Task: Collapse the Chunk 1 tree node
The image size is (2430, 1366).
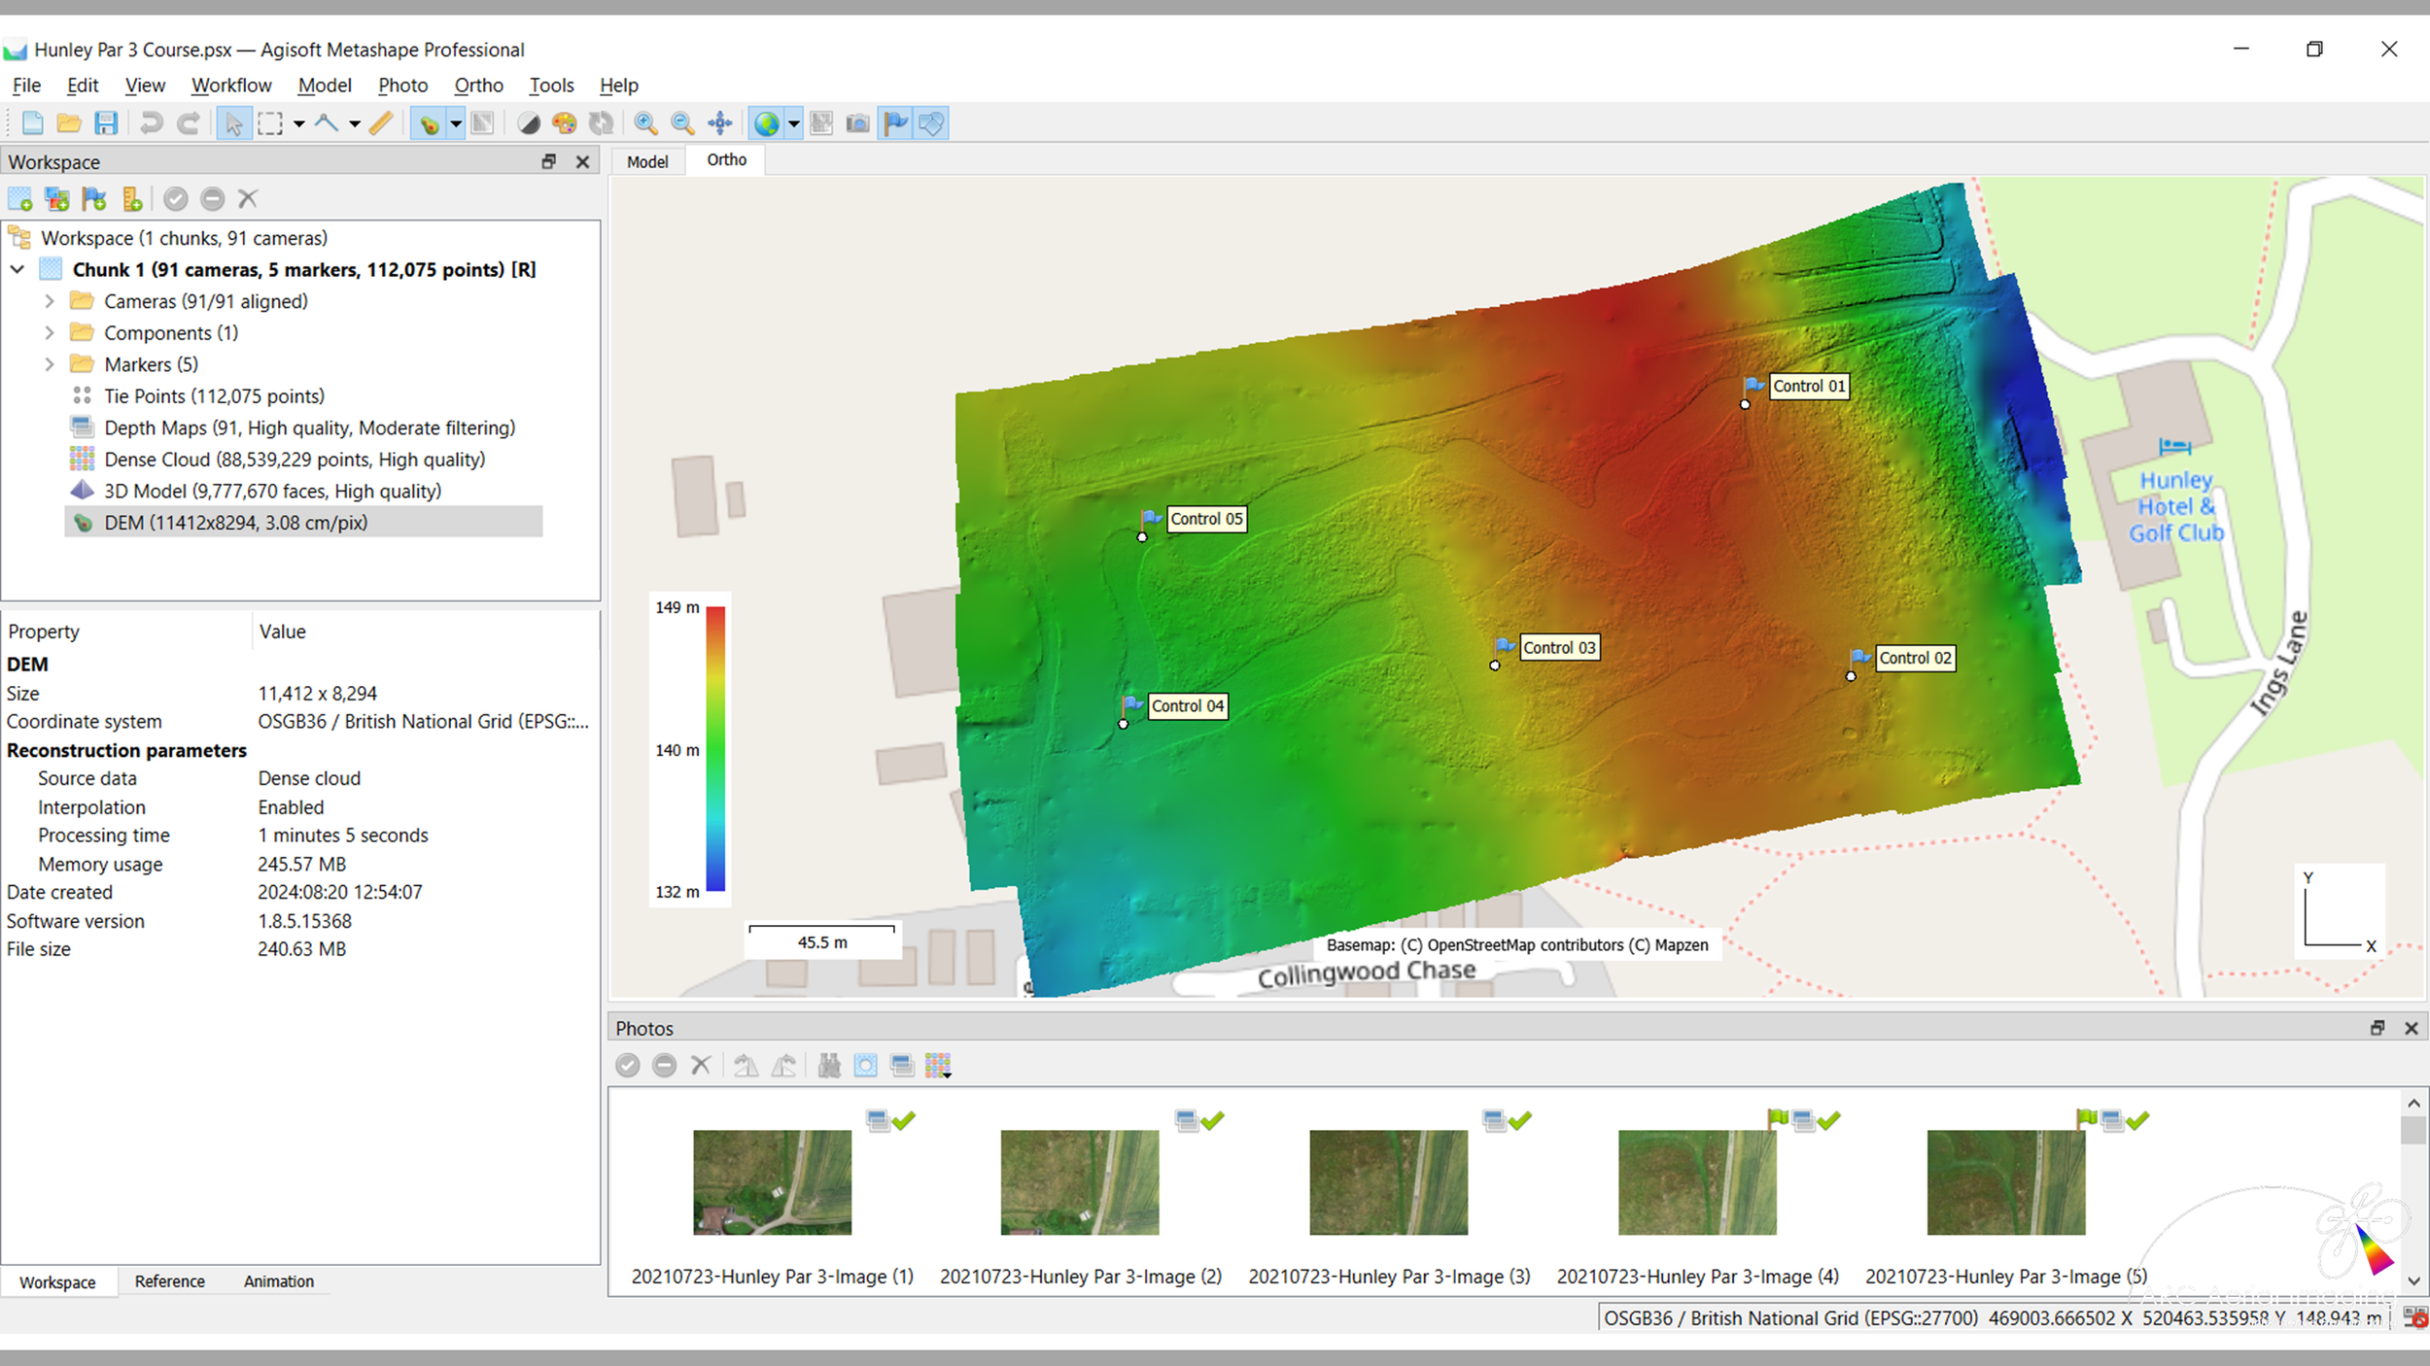Action: tap(17, 269)
